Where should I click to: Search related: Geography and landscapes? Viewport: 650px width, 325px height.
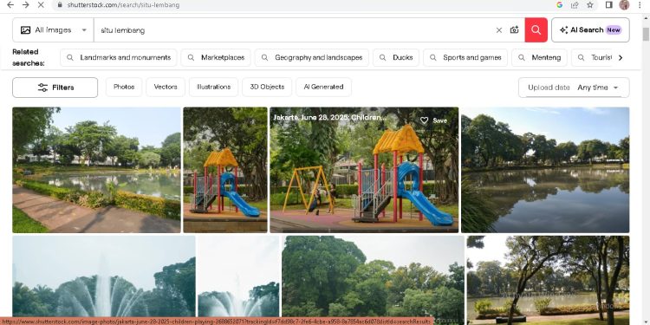point(312,57)
